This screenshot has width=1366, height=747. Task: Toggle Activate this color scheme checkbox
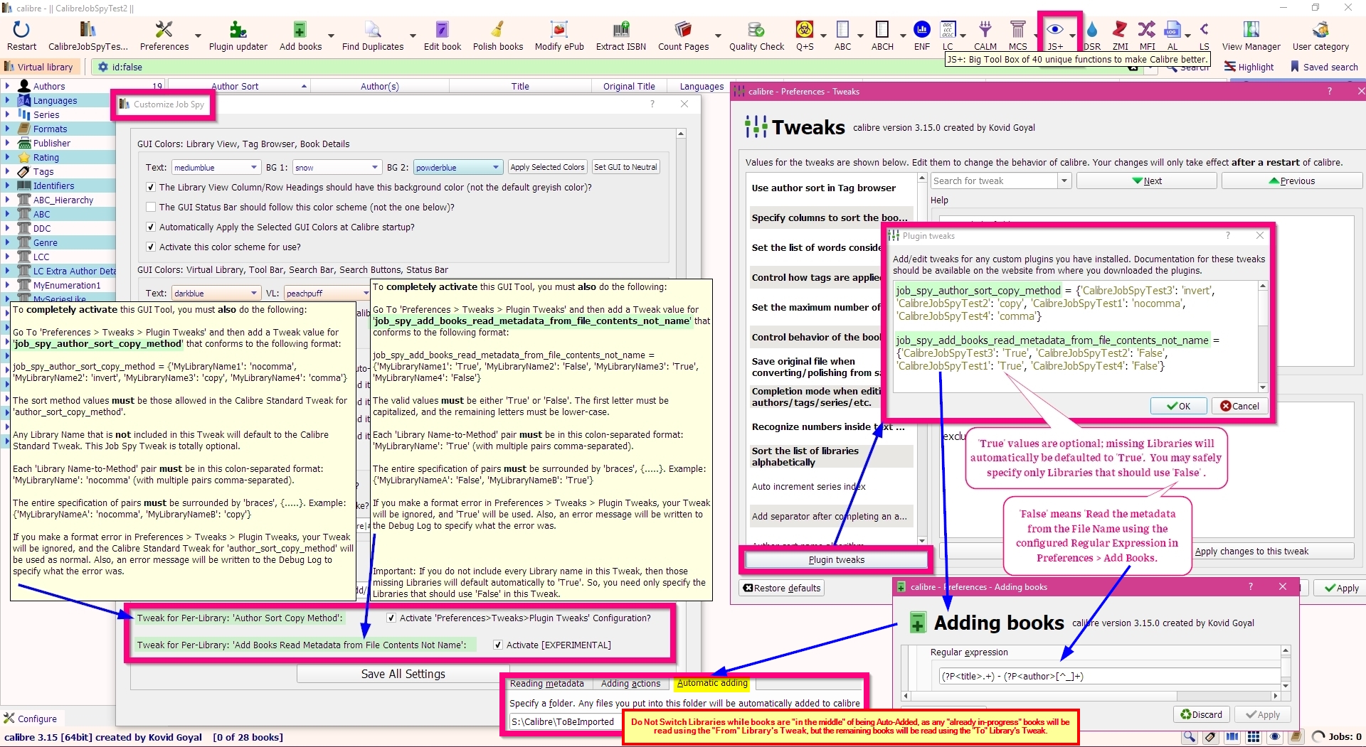click(151, 247)
